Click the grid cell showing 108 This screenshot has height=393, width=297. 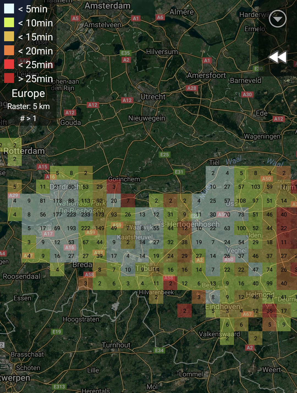point(241,200)
